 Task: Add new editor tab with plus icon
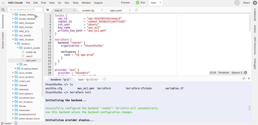(x=136, y=10)
